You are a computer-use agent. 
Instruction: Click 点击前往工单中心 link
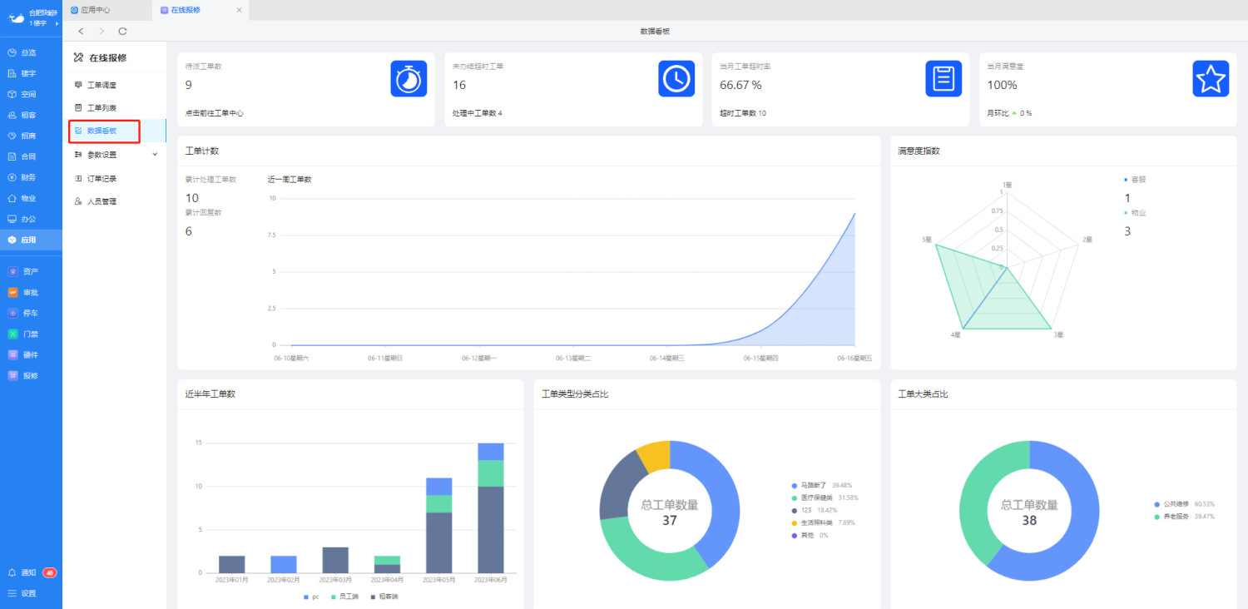click(x=214, y=113)
